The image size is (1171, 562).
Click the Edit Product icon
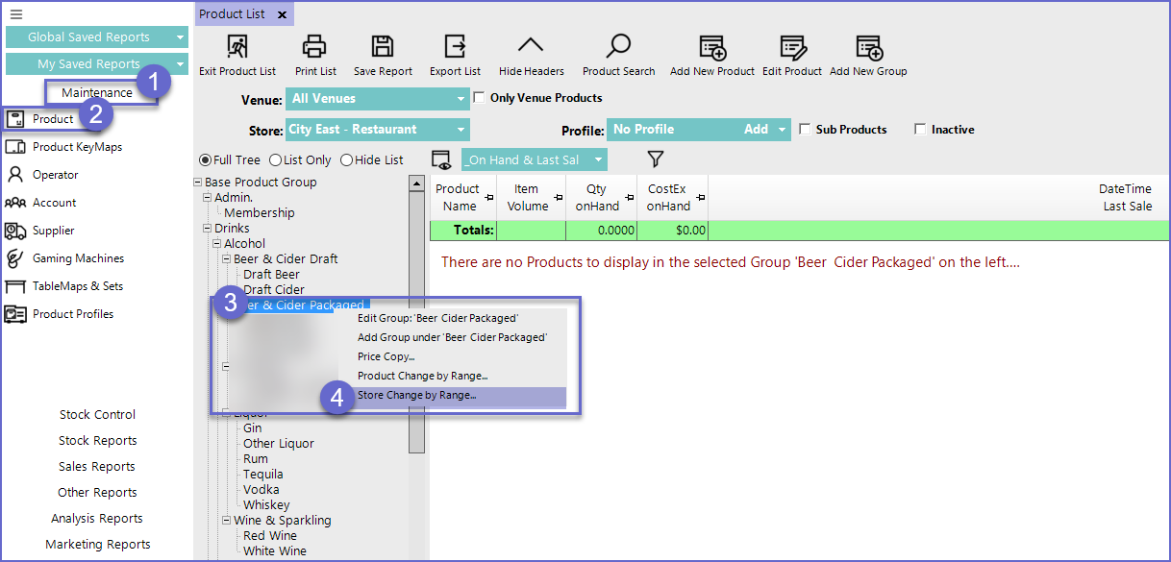click(x=791, y=47)
